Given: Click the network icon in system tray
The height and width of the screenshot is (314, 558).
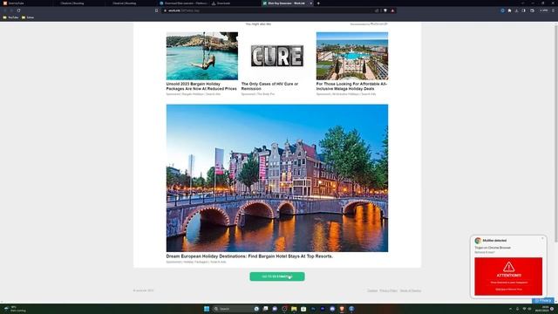Looking at the screenshot, I should [524, 309].
